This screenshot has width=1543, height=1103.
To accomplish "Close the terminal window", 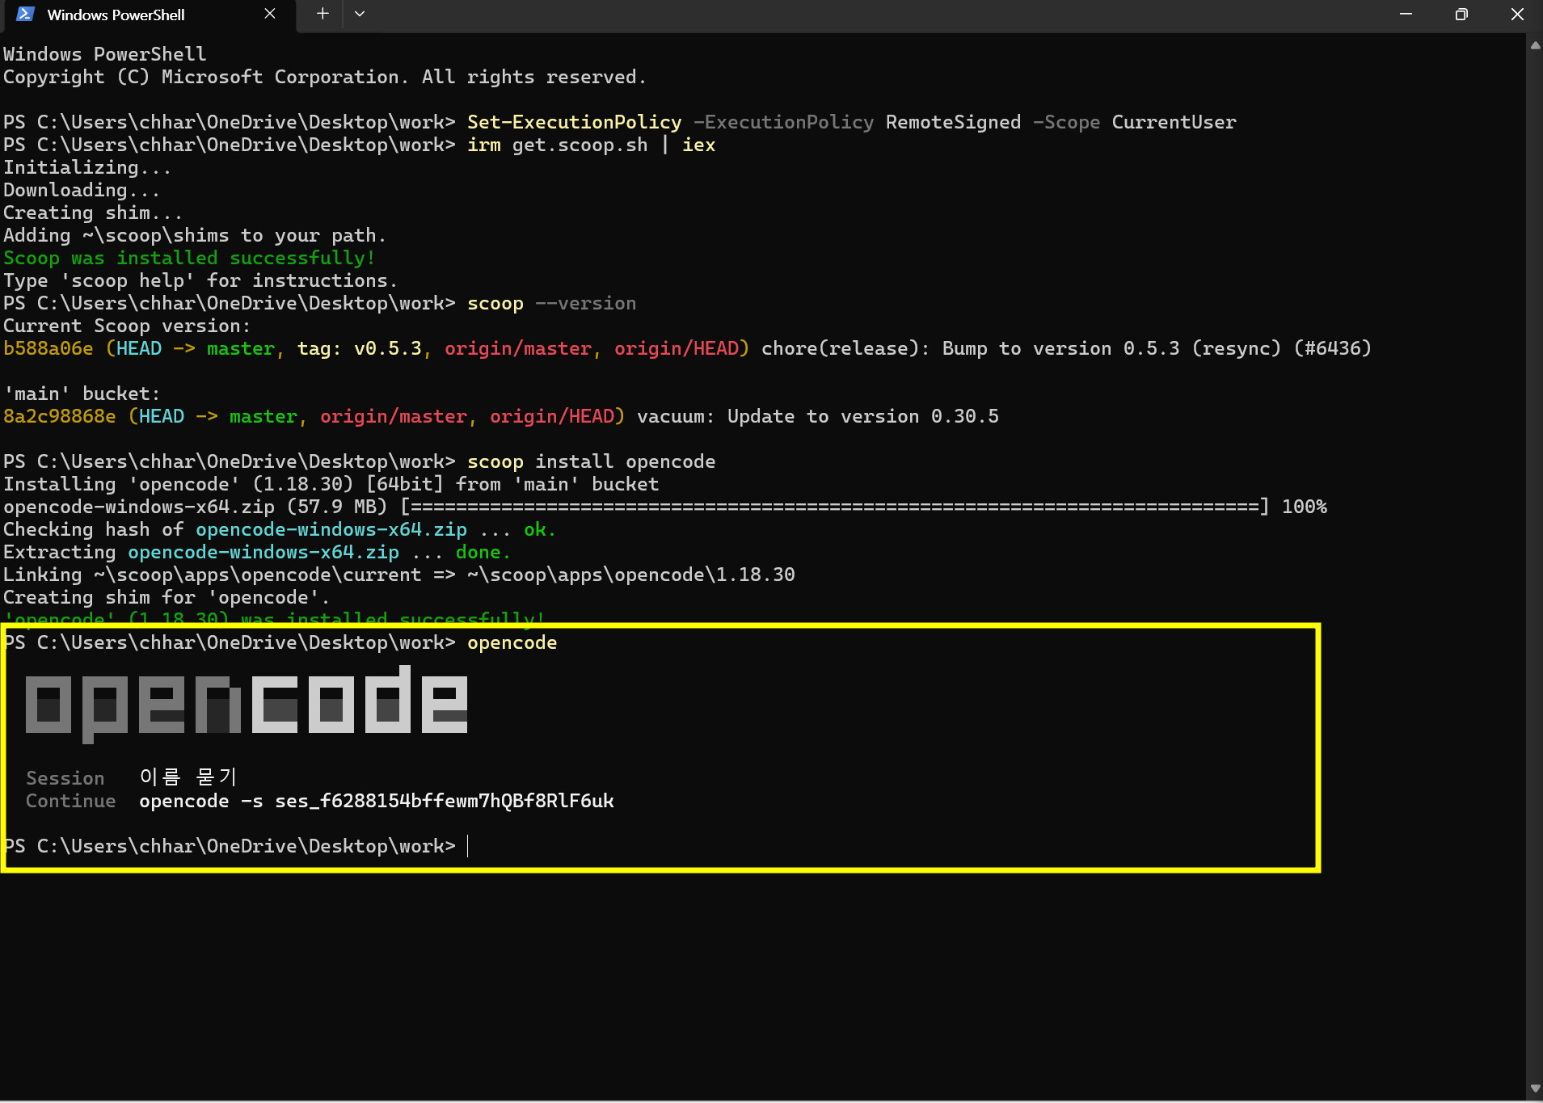I will (1517, 14).
